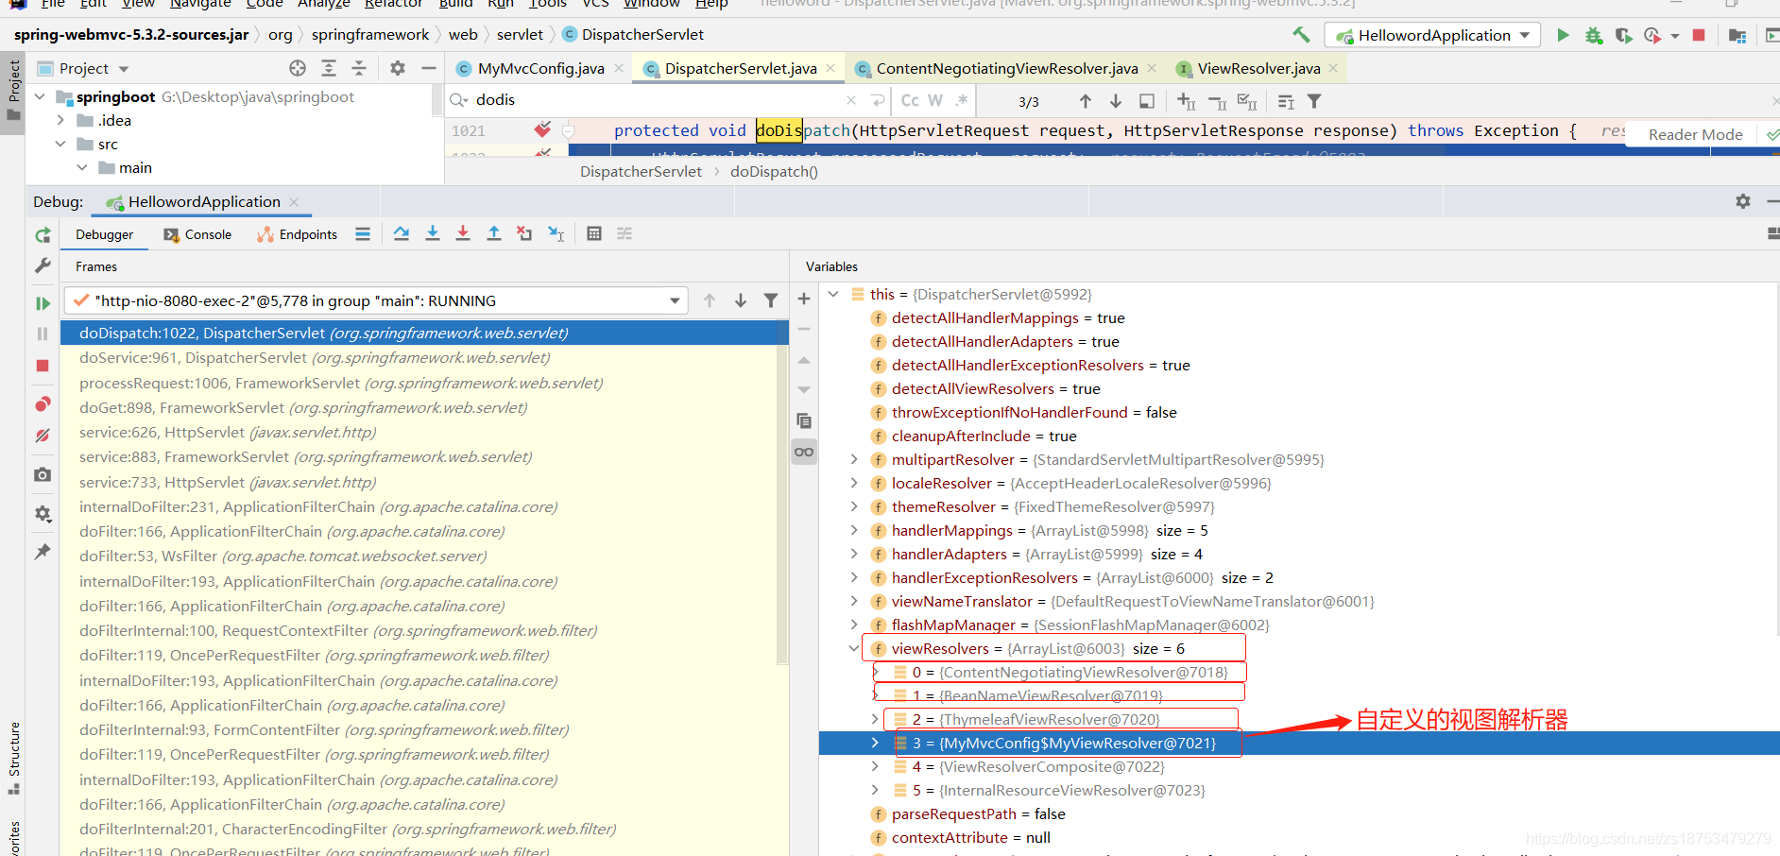Click the thread dump camera icon
The height and width of the screenshot is (856, 1780).
click(x=43, y=474)
